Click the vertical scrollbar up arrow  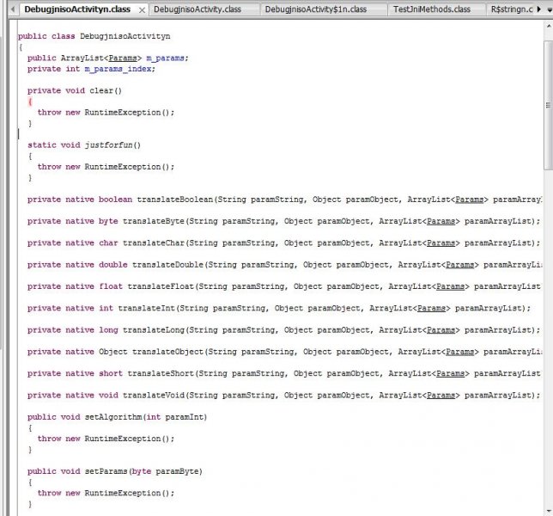[x=549, y=26]
